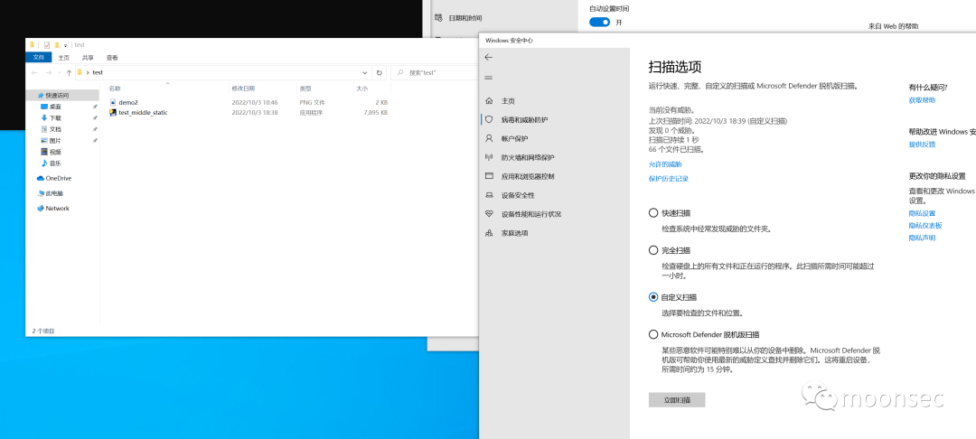Open 日期和时间 in the Settings window
Screen dimensions: 976x439
(x=465, y=18)
